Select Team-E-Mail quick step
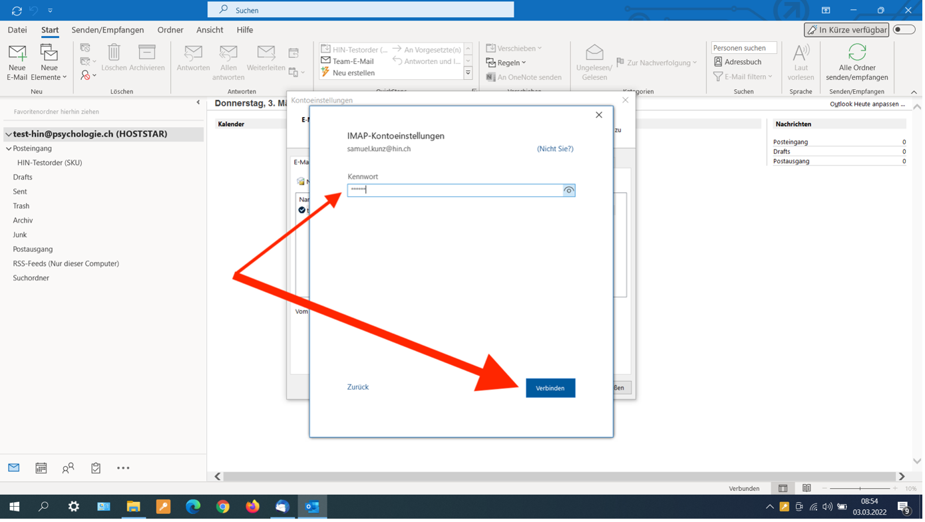This screenshot has width=925, height=522. (x=347, y=61)
